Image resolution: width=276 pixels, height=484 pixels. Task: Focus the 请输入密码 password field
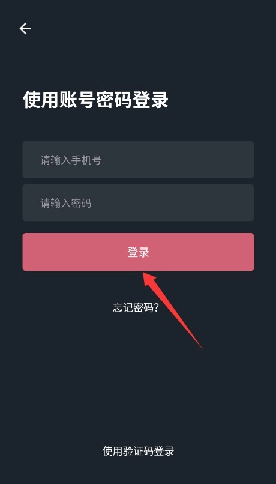pos(138,203)
